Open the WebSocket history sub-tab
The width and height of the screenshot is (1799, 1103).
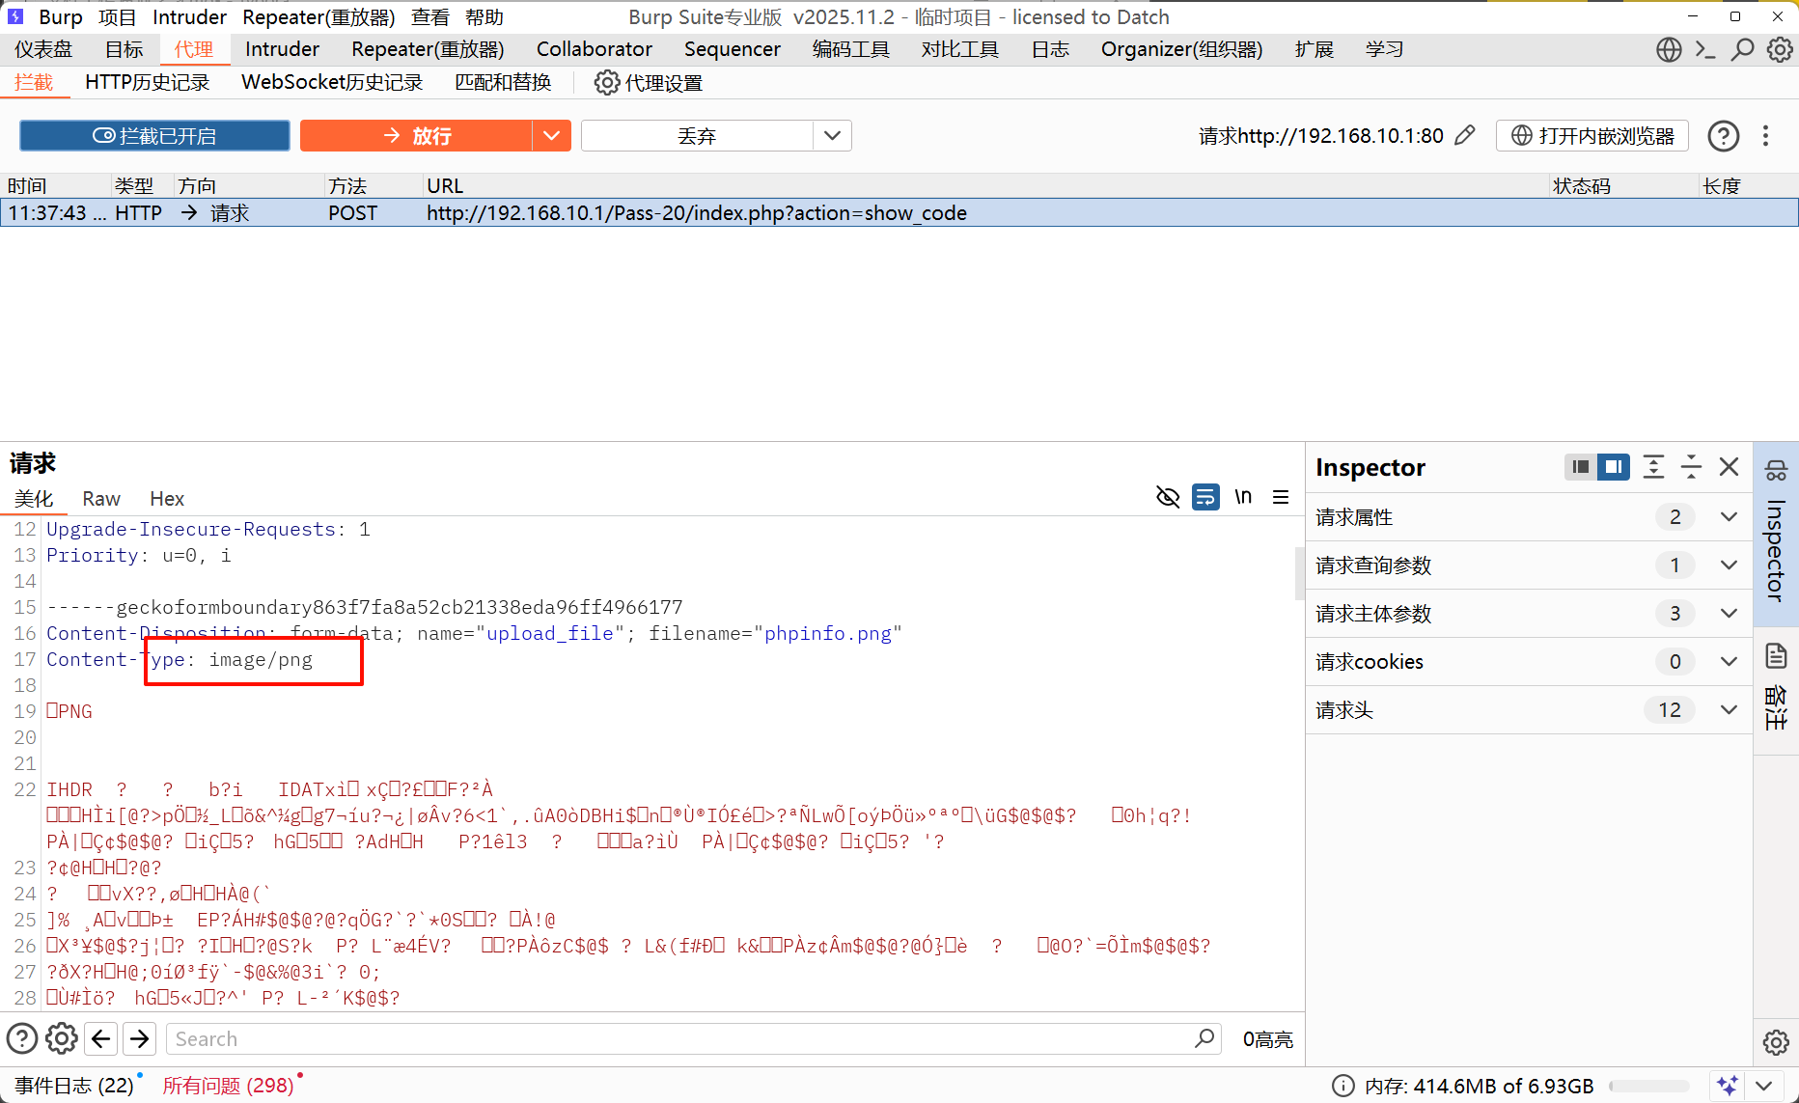[332, 82]
